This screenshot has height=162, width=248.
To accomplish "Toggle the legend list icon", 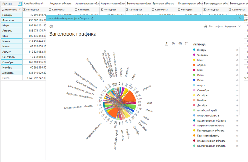I will tap(187, 44).
